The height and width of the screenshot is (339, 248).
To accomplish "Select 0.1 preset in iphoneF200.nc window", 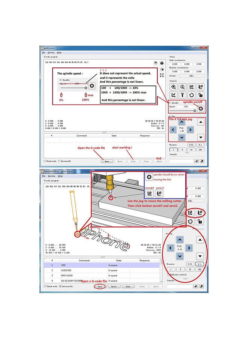I will [200, 264].
